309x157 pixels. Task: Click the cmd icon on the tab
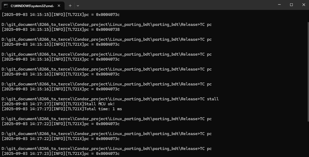(6, 5)
